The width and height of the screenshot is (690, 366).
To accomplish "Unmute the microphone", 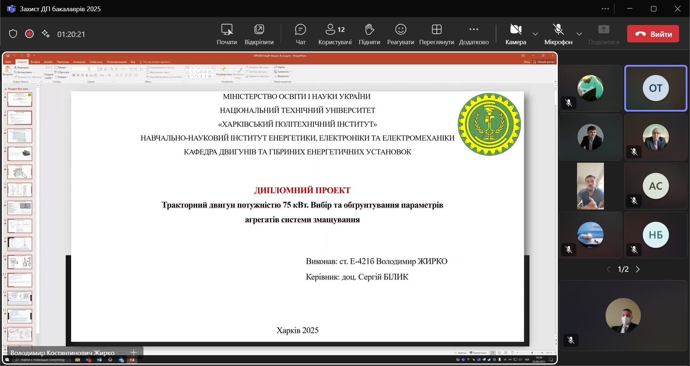I will [558, 34].
